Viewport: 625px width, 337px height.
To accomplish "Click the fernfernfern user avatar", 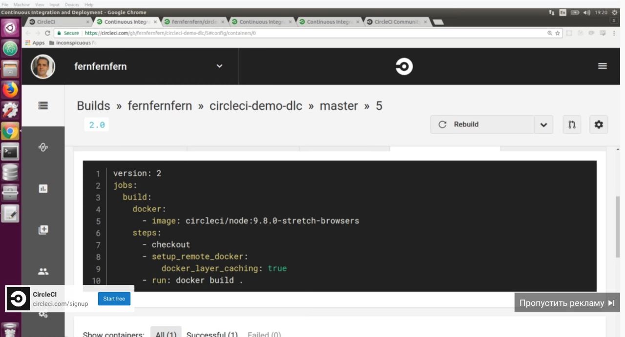I will click(43, 66).
